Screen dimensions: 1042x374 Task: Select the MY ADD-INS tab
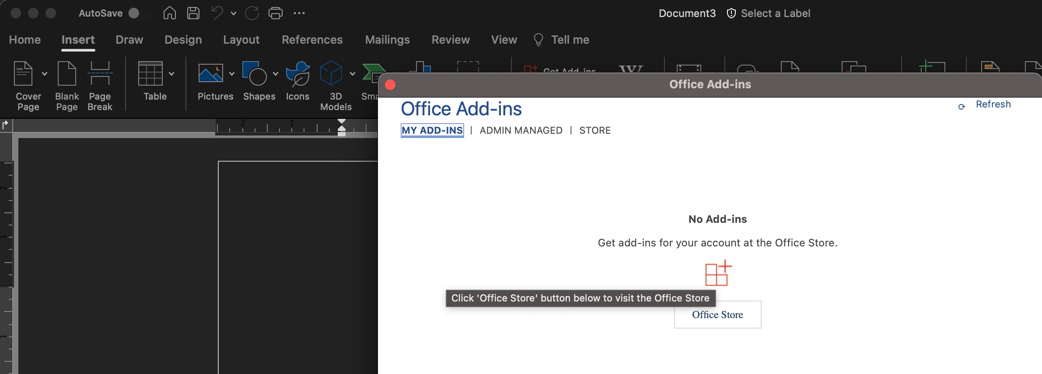pos(432,130)
